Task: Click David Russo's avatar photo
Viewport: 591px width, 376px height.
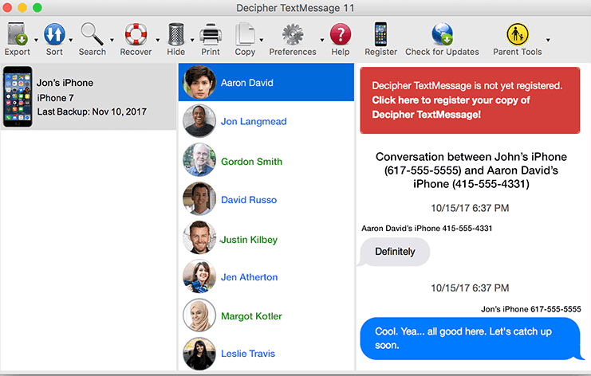Action: 199,198
